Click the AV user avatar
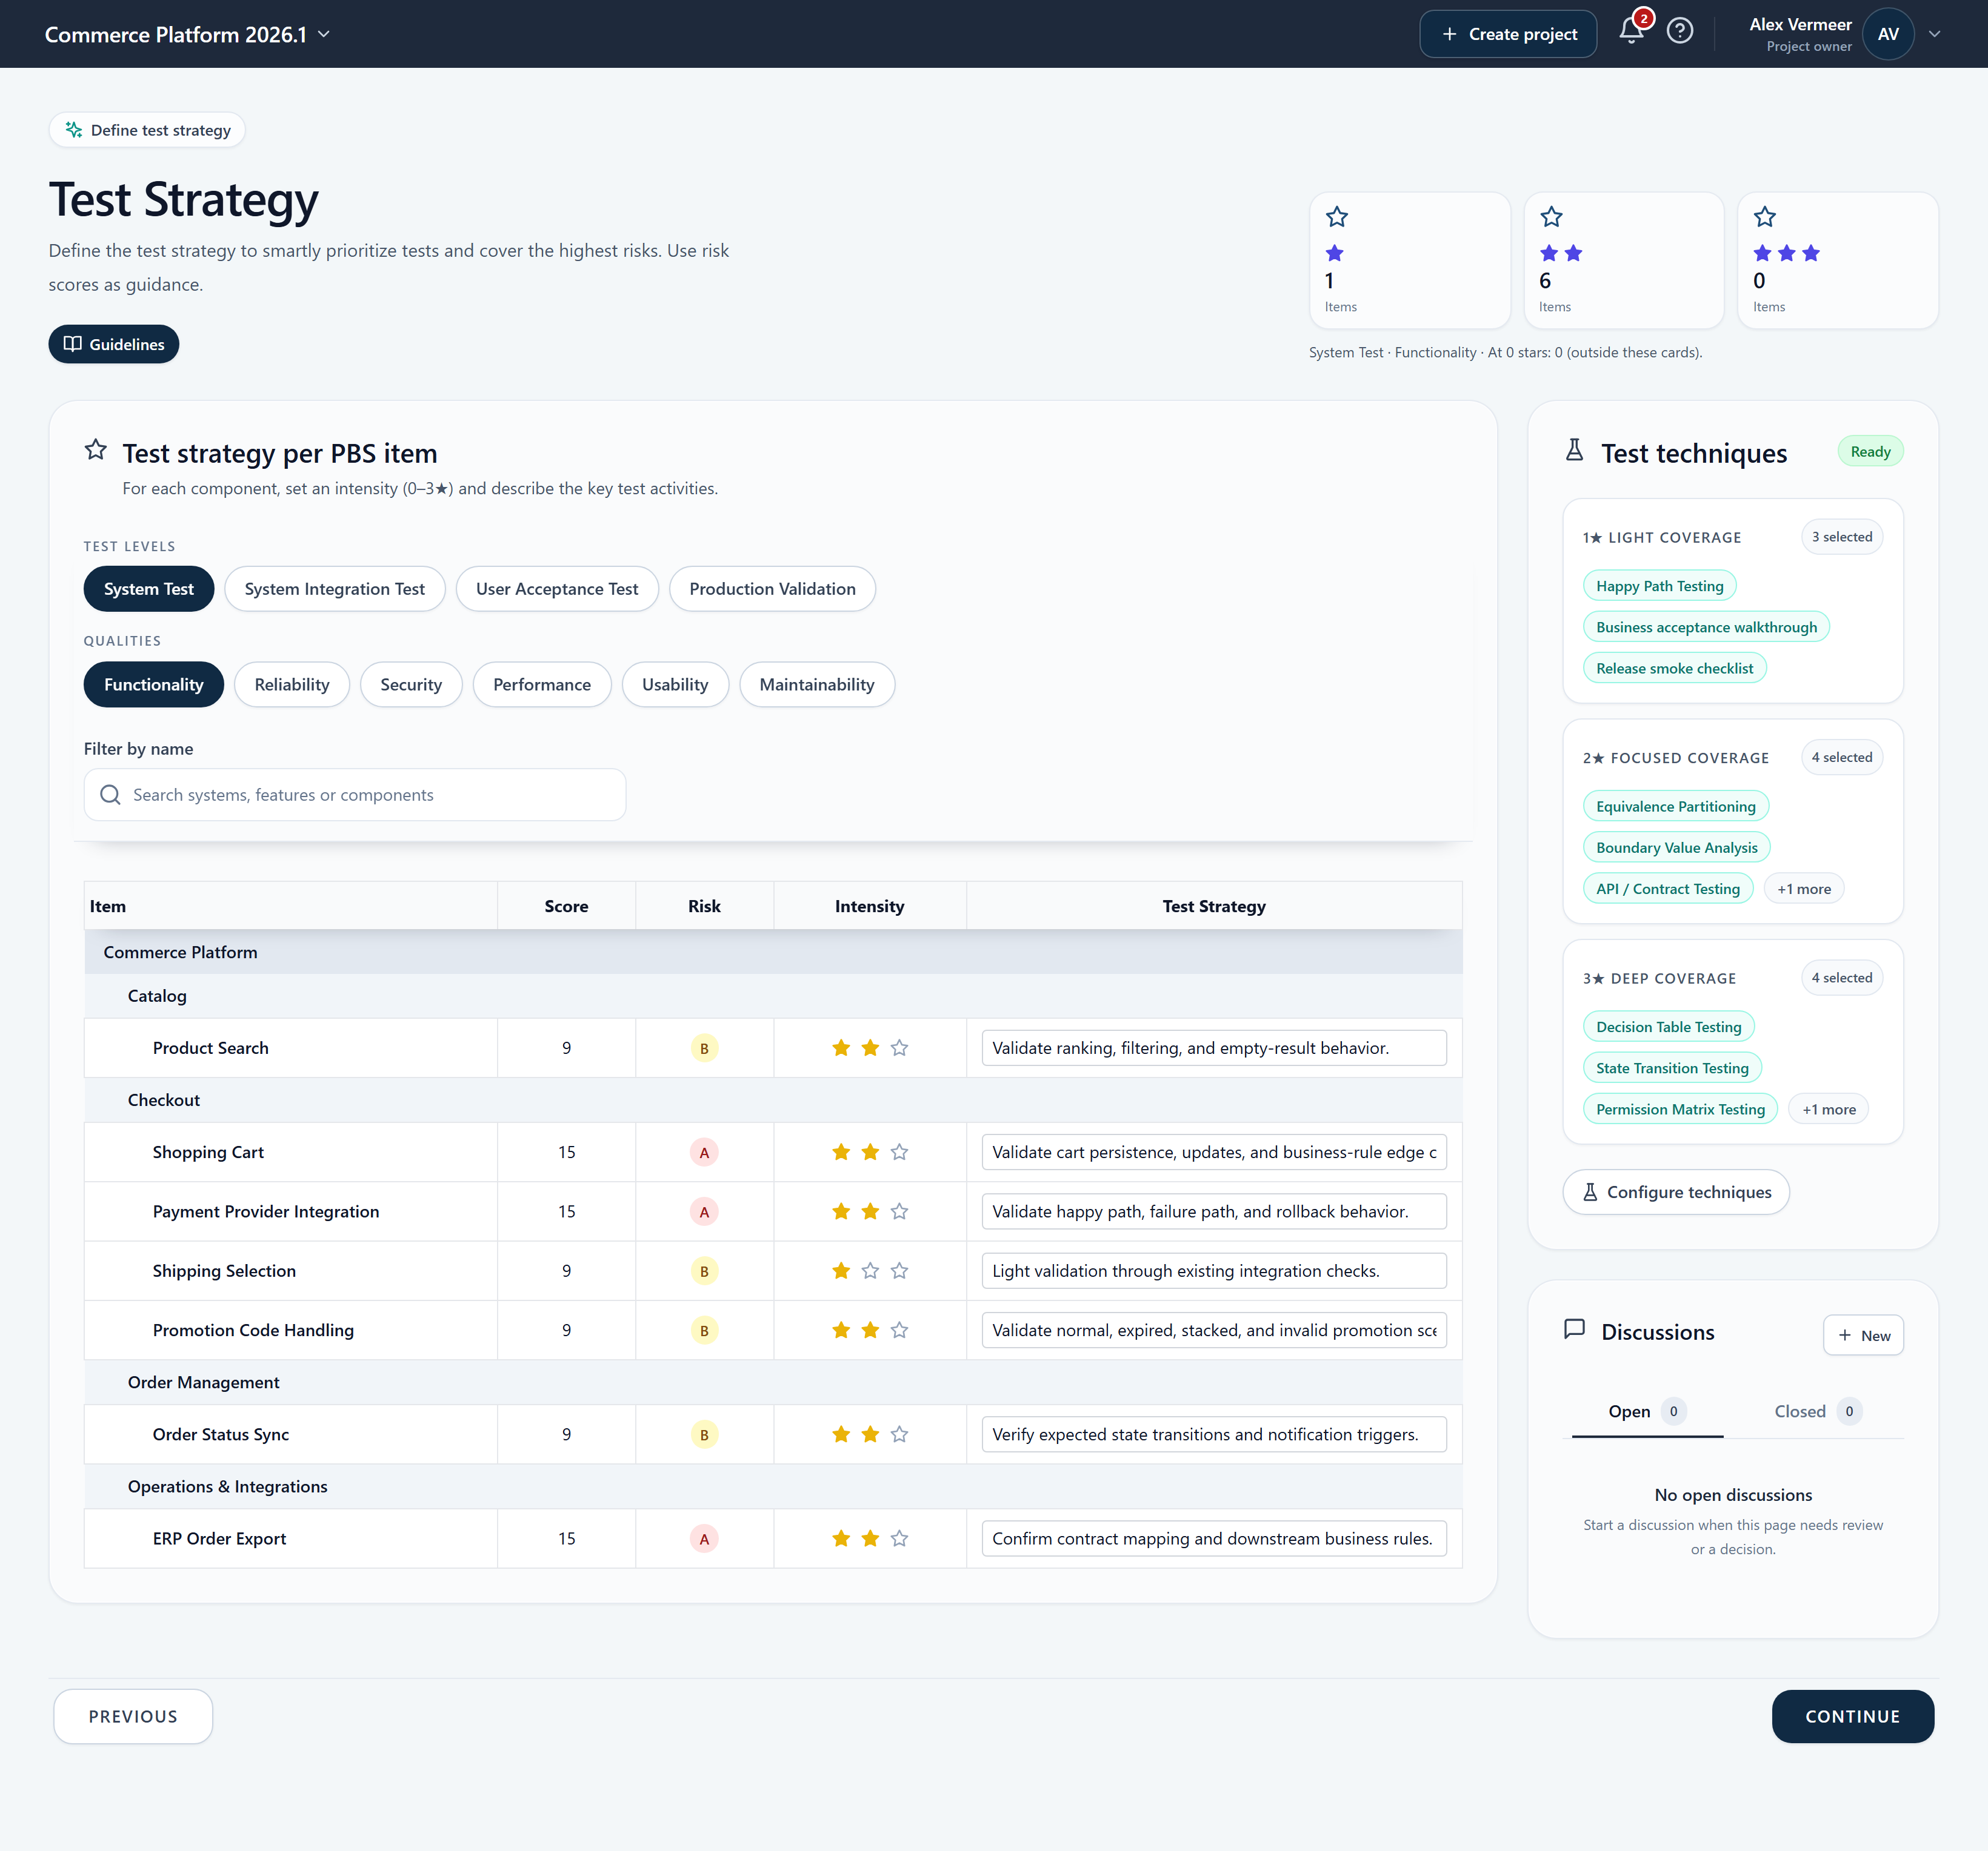The height and width of the screenshot is (1851, 1988). (1888, 34)
